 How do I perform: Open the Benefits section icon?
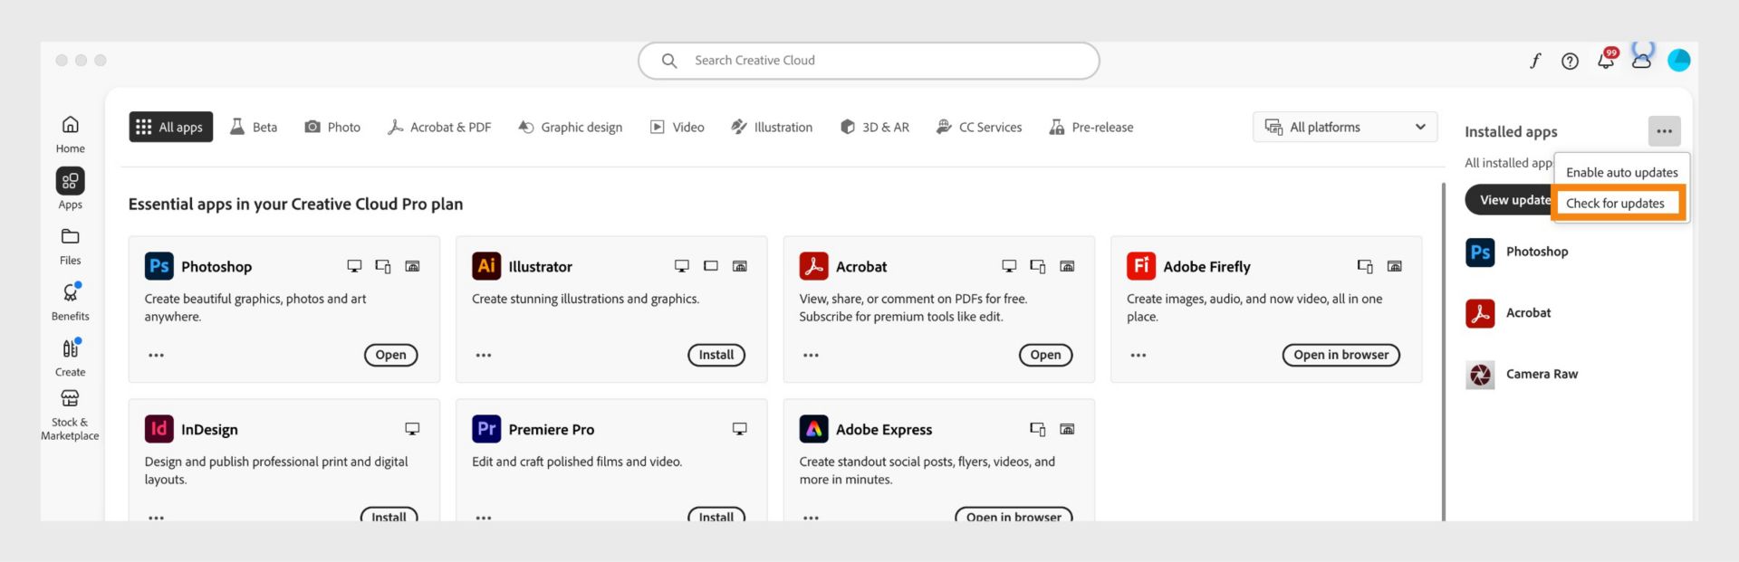70,293
